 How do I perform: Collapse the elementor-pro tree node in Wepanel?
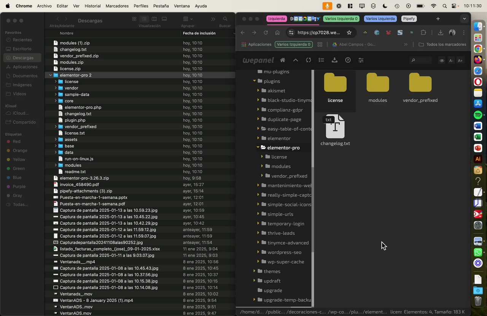coord(258,148)
